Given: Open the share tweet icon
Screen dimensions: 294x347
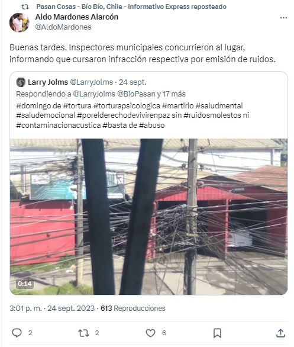Looking at the screenshot, I should (280, 333).
